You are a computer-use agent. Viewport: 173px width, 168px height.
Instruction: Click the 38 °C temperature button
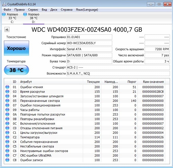(x=16, y=70)
